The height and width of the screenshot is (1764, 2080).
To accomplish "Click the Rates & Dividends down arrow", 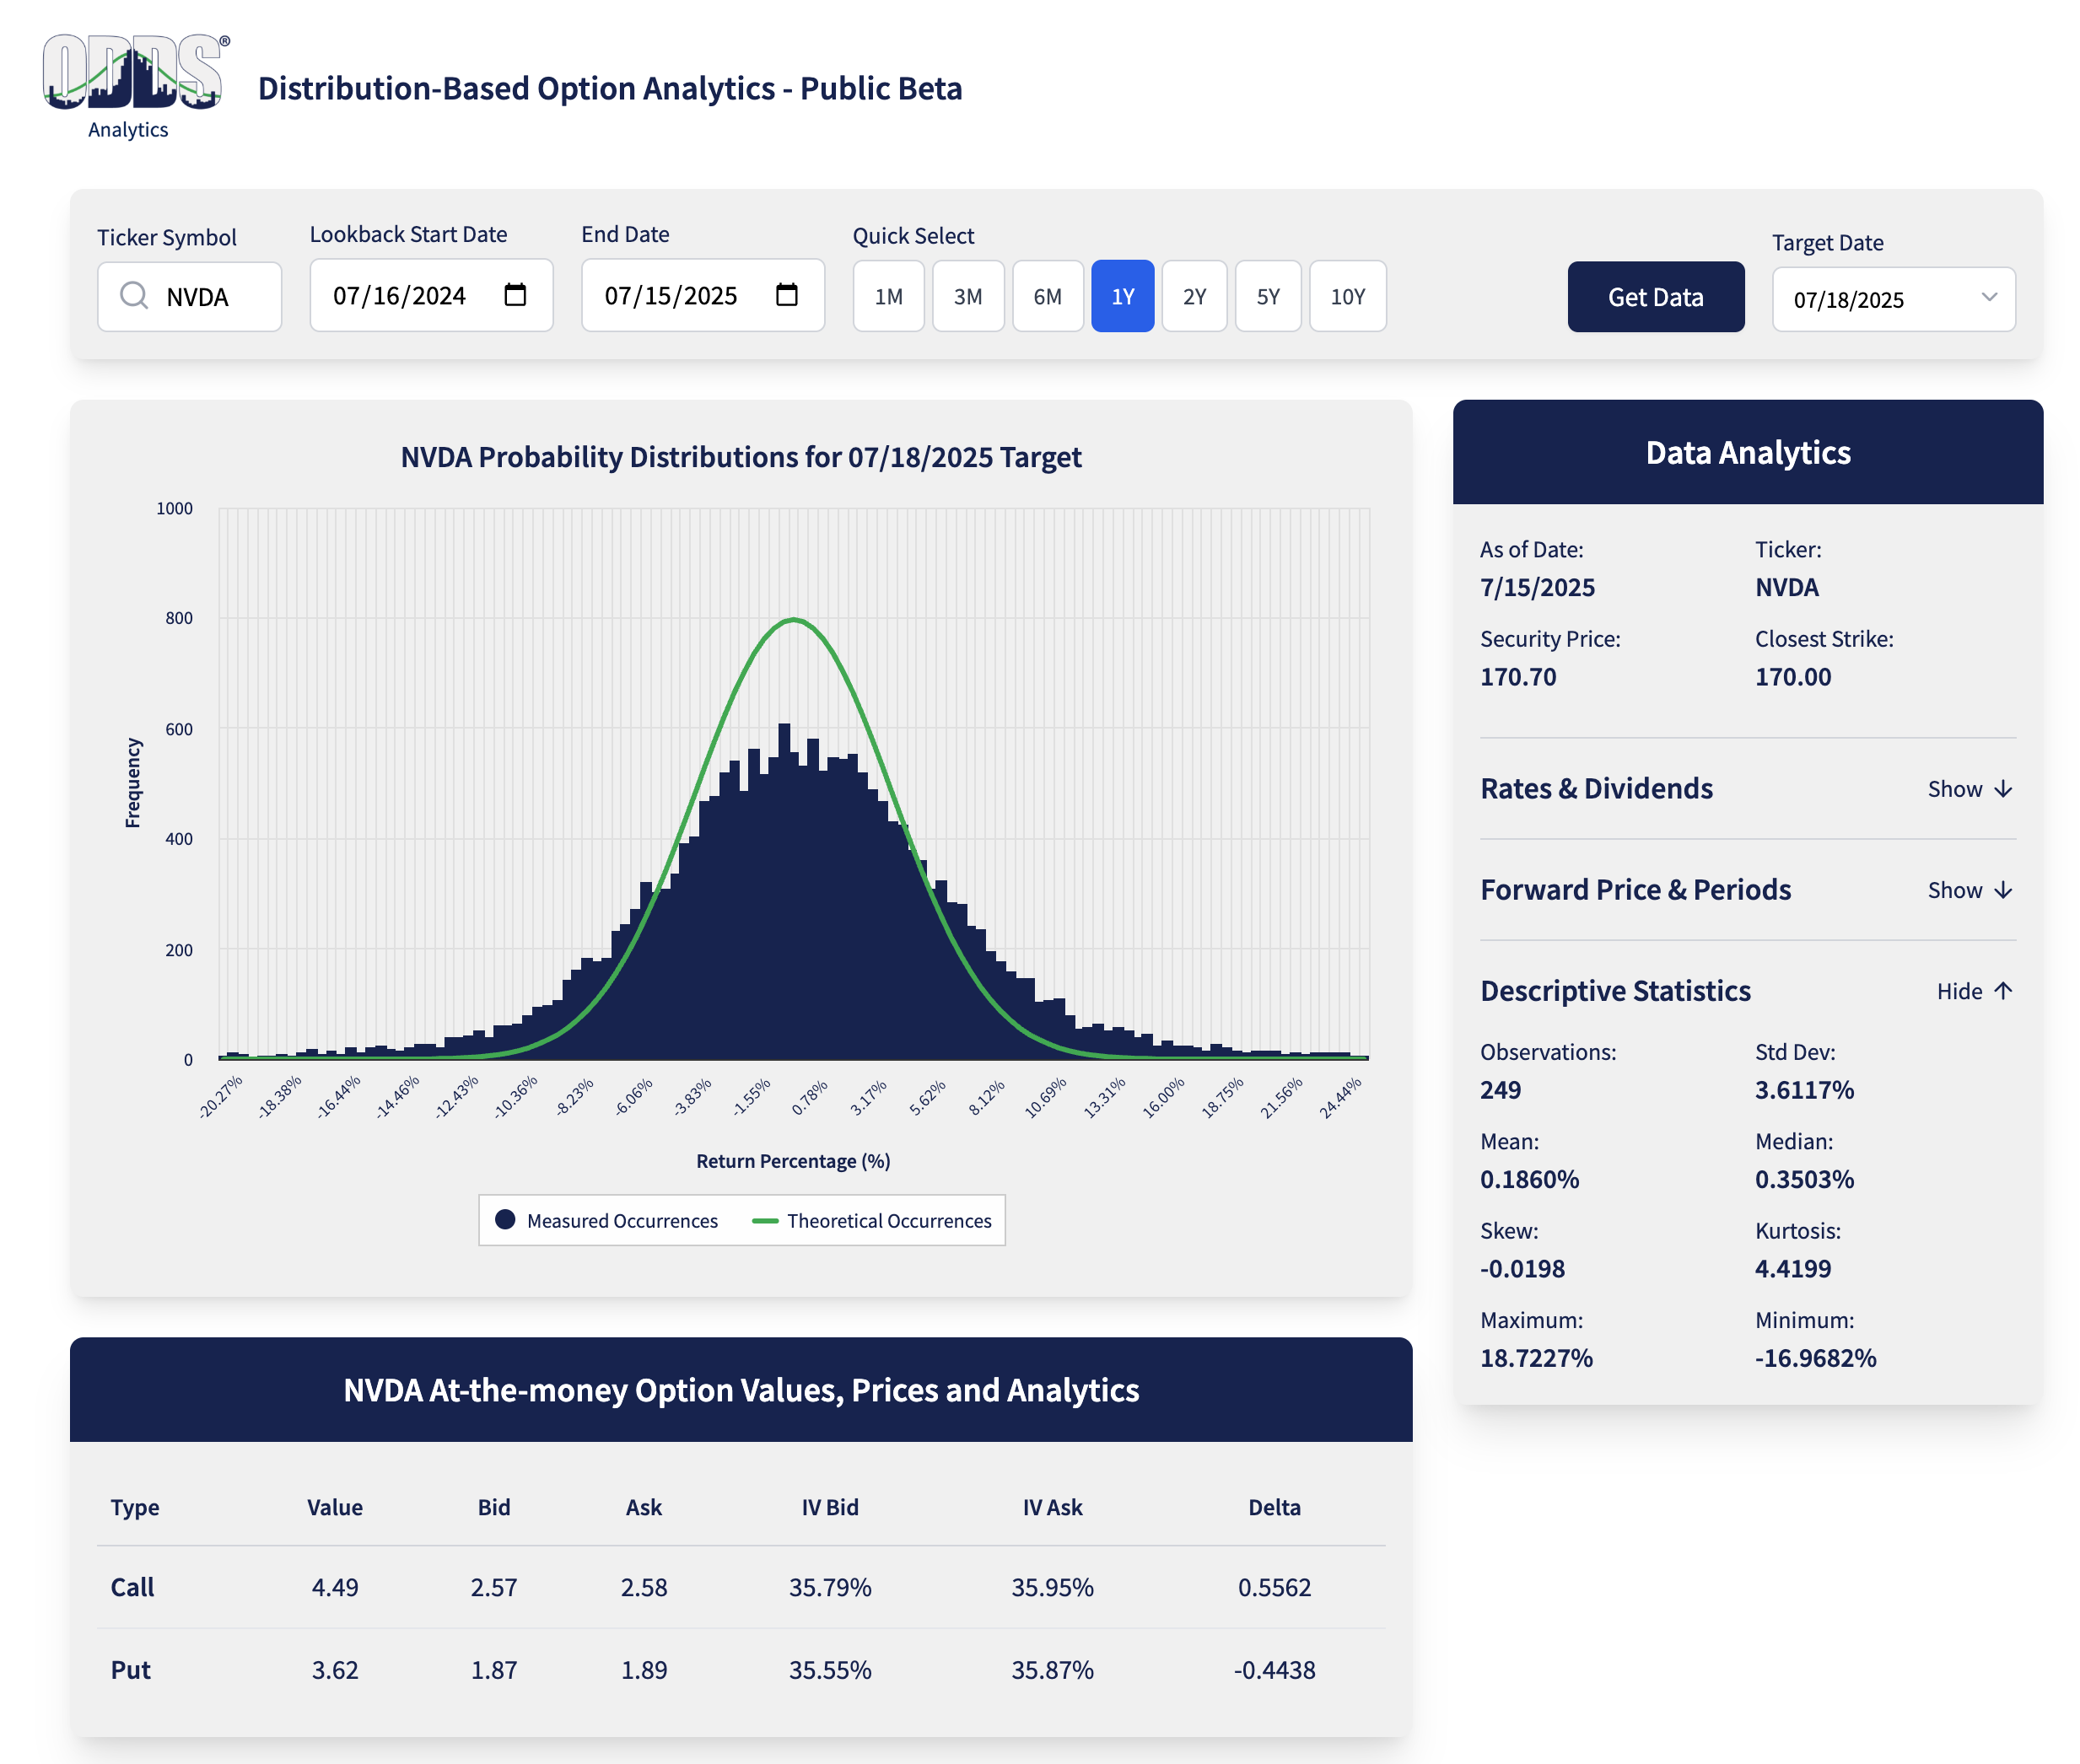I will click(x=2003, y=789).
